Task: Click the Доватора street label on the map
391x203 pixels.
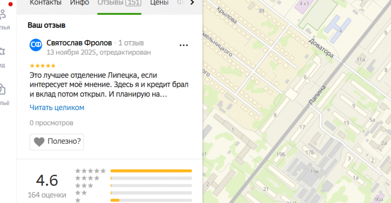Action: point(321,48)
